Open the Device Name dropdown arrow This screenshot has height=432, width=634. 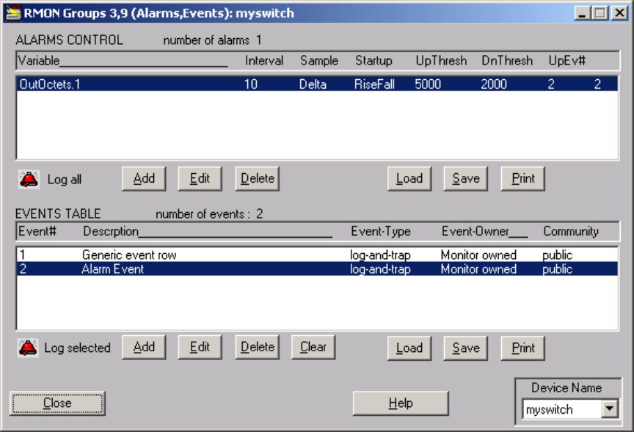point(610,409)
